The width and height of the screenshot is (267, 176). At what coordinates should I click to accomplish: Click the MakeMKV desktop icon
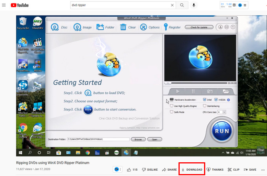[38, 23]
